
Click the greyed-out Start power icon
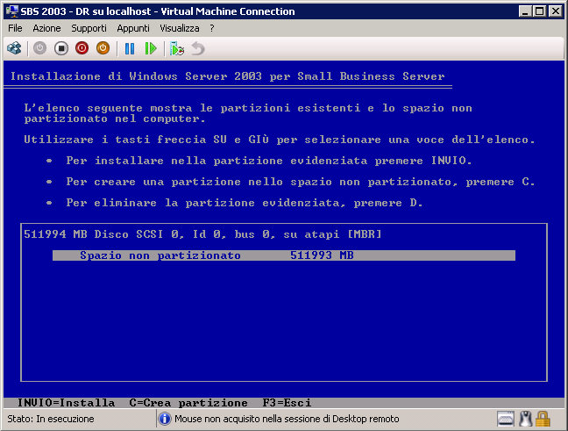point(39,48)
